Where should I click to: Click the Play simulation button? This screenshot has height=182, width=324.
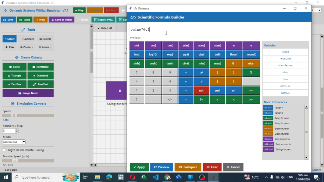(79, 10)
